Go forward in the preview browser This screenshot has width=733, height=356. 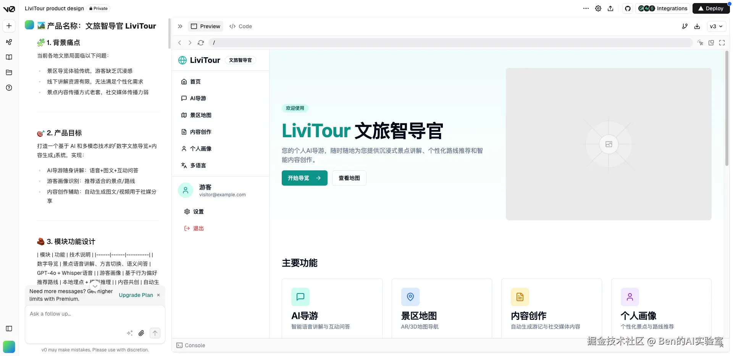190,43
